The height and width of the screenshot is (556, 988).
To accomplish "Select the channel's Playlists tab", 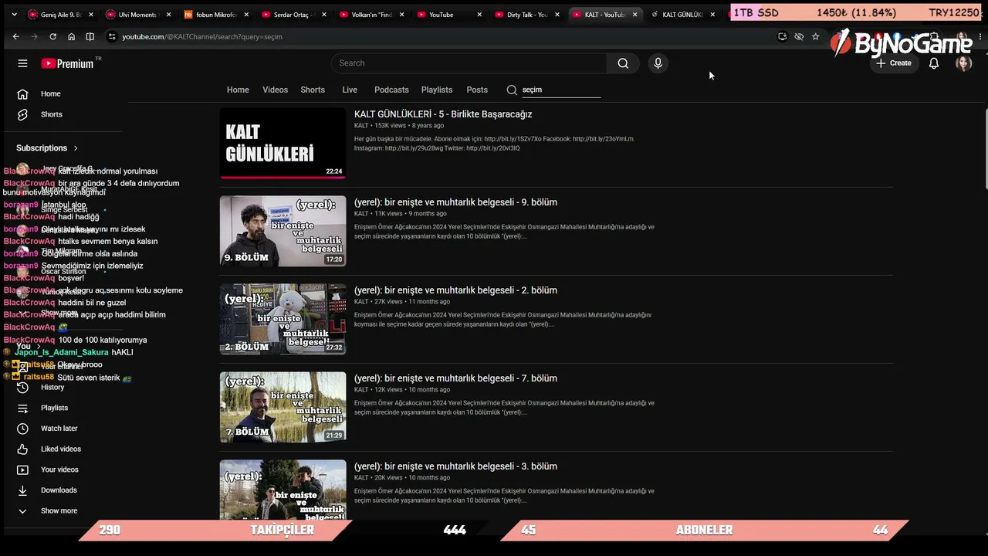I will (x=437, y=90).
